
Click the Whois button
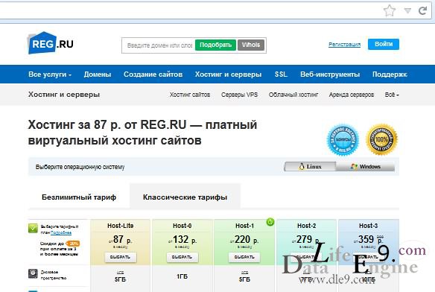(251, 45)
